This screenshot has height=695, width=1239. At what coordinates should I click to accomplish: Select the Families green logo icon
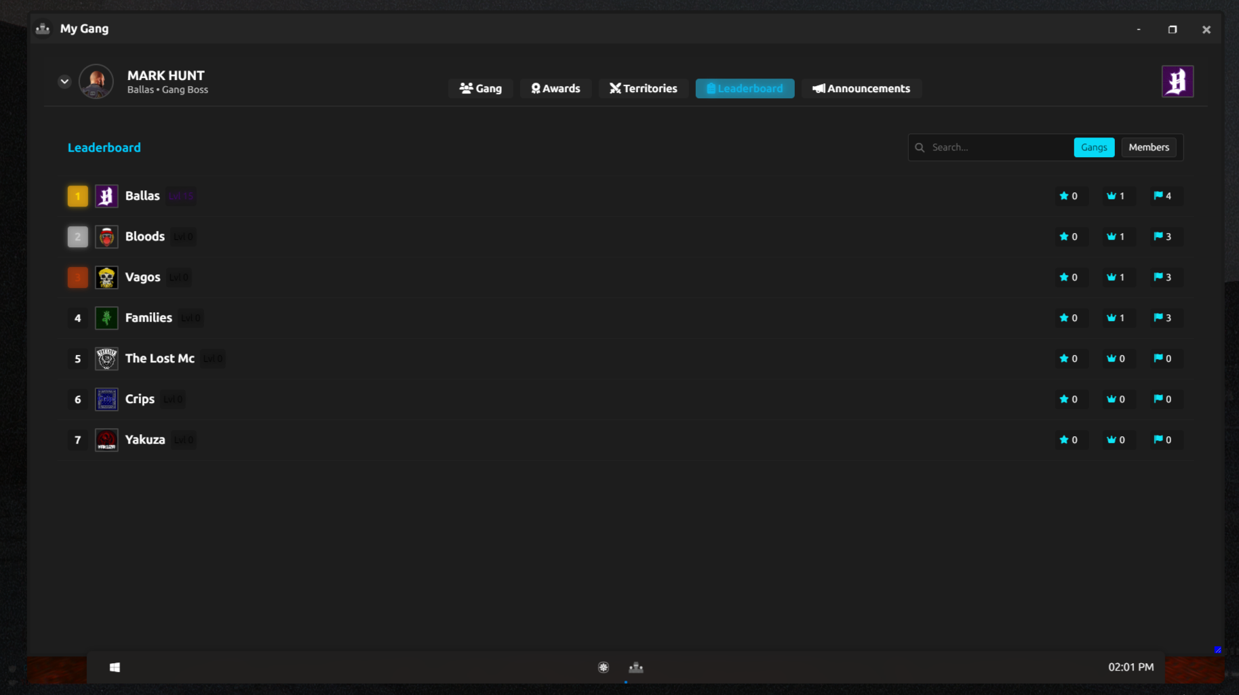click(x=106, y=318)
